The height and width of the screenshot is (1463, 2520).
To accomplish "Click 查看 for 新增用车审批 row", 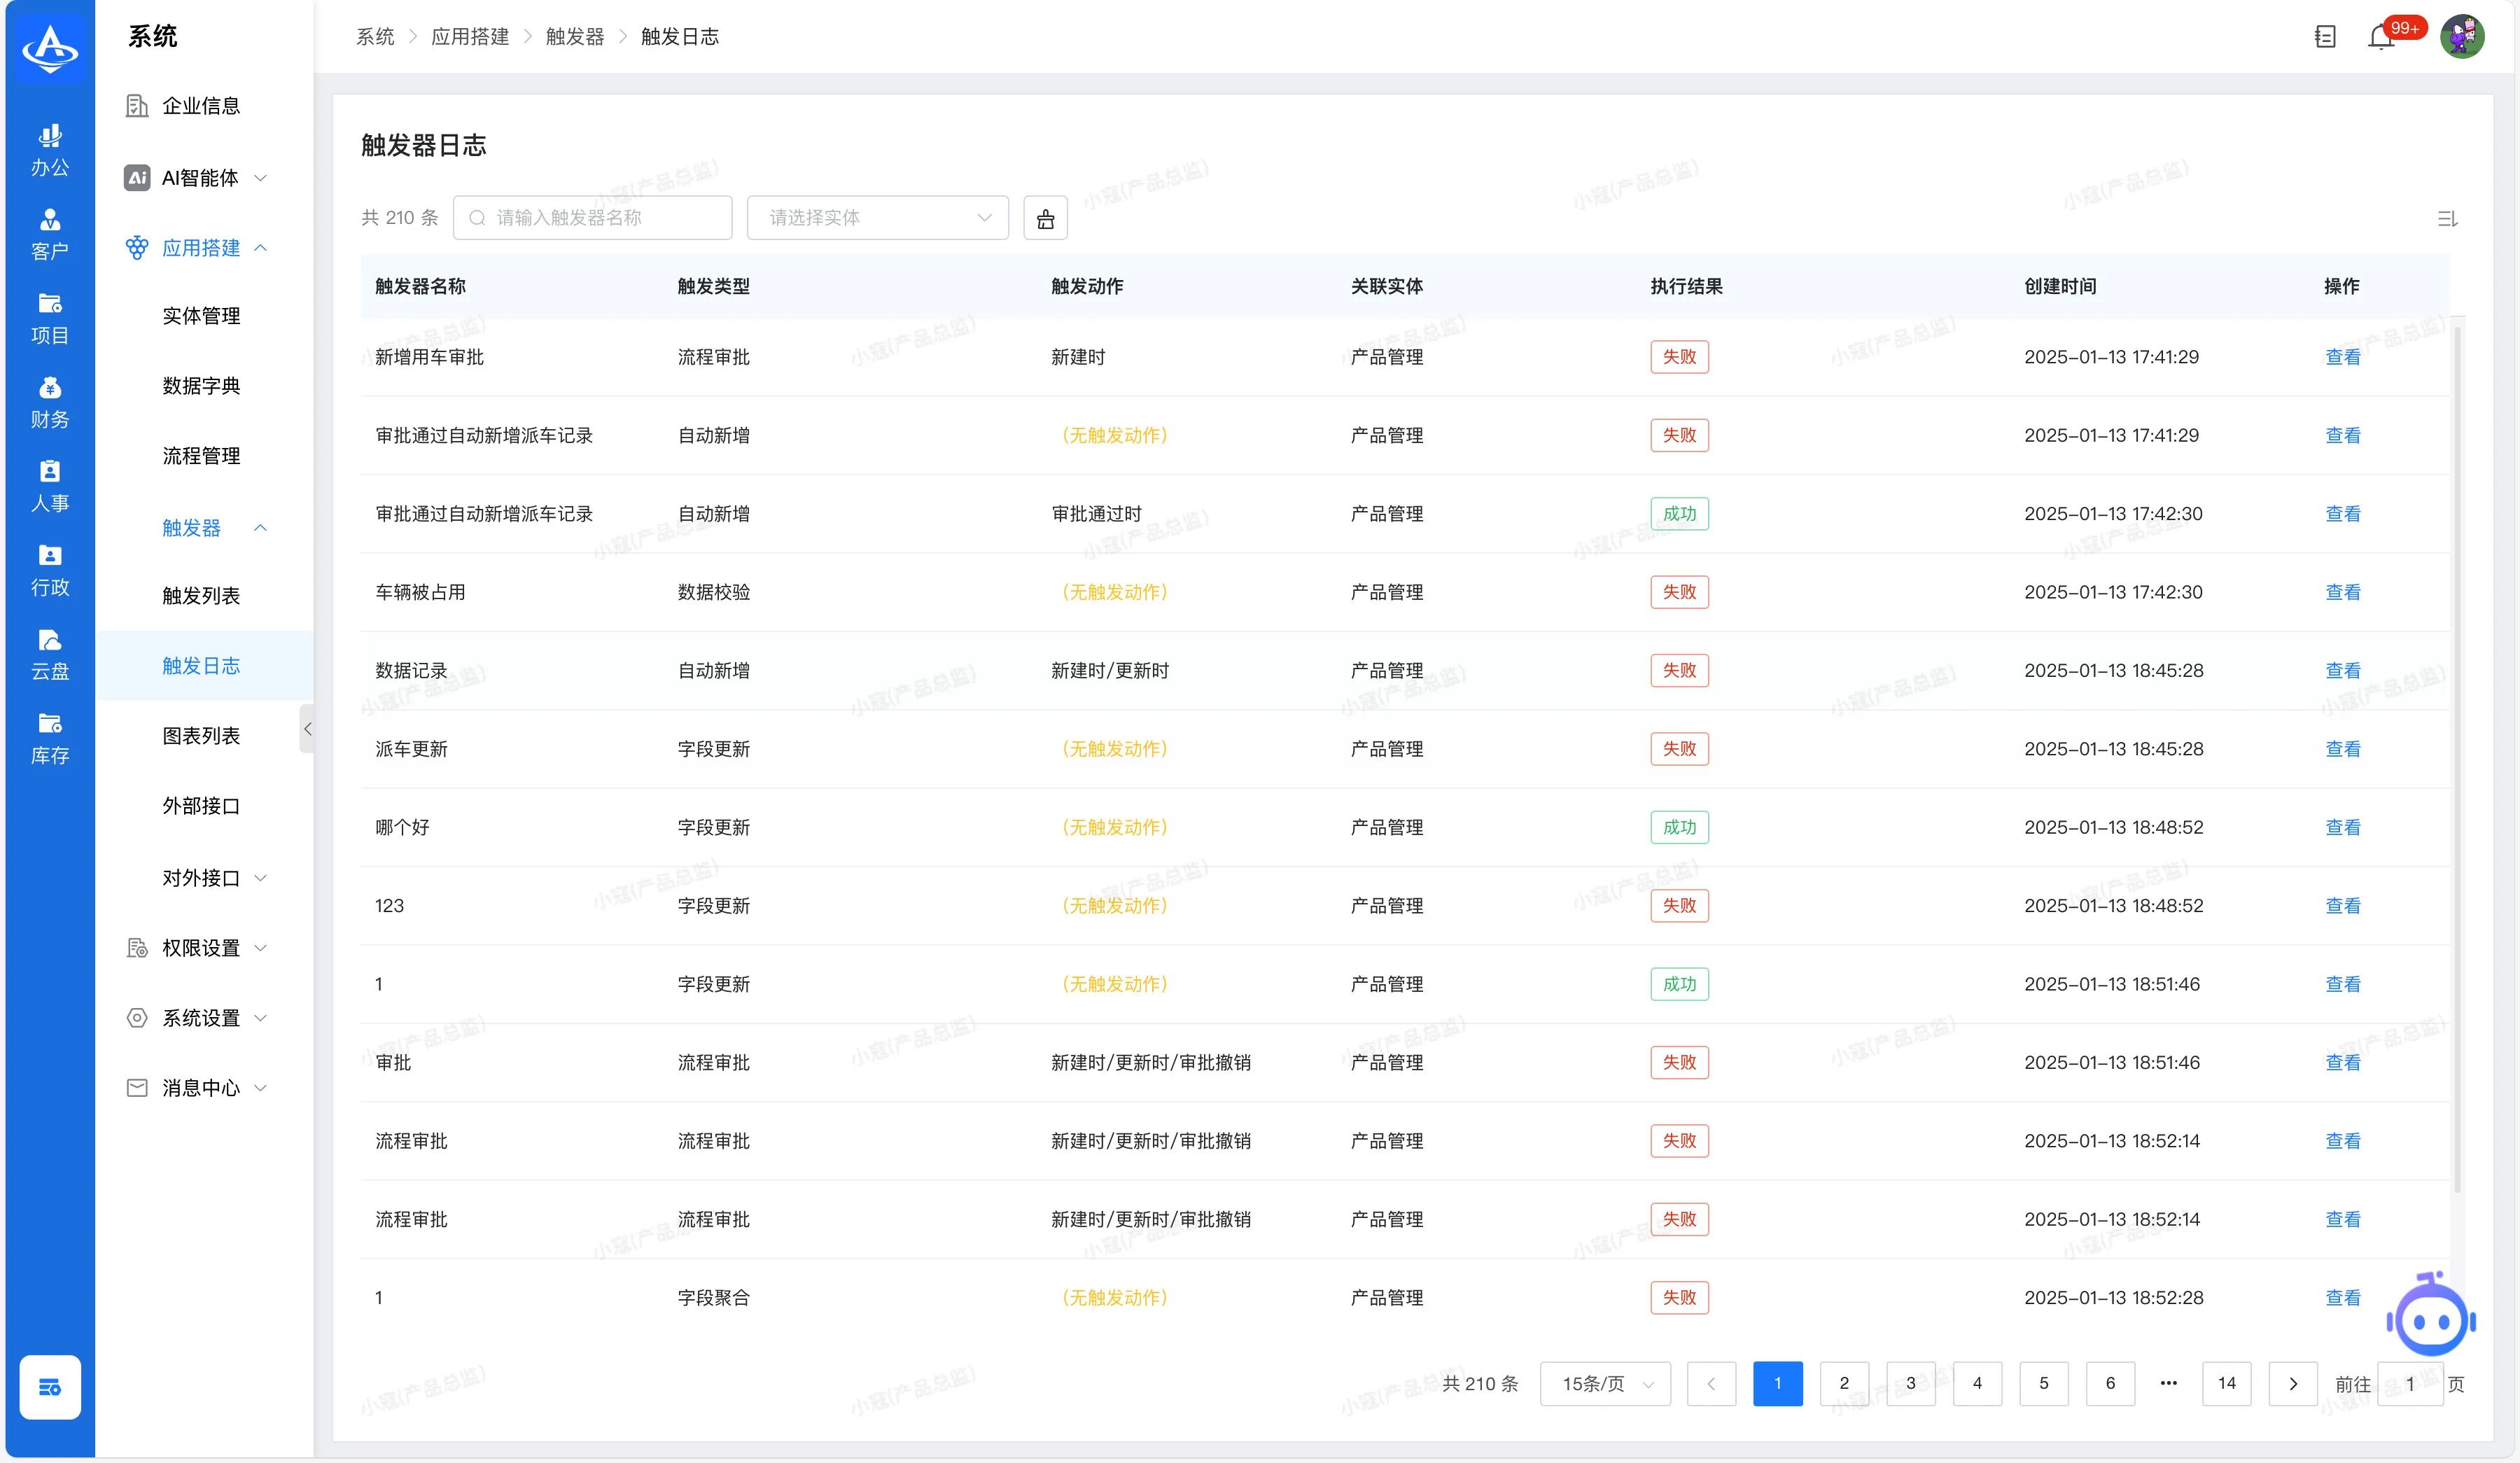I will coord(2342,357).
